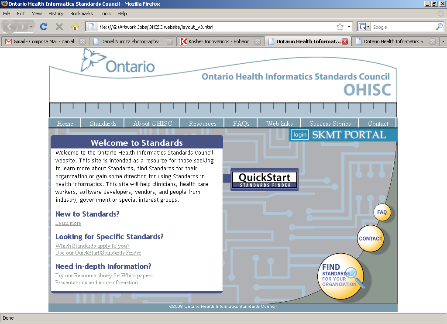
Task: Open the Edit menu
Action: pos(21,14)
